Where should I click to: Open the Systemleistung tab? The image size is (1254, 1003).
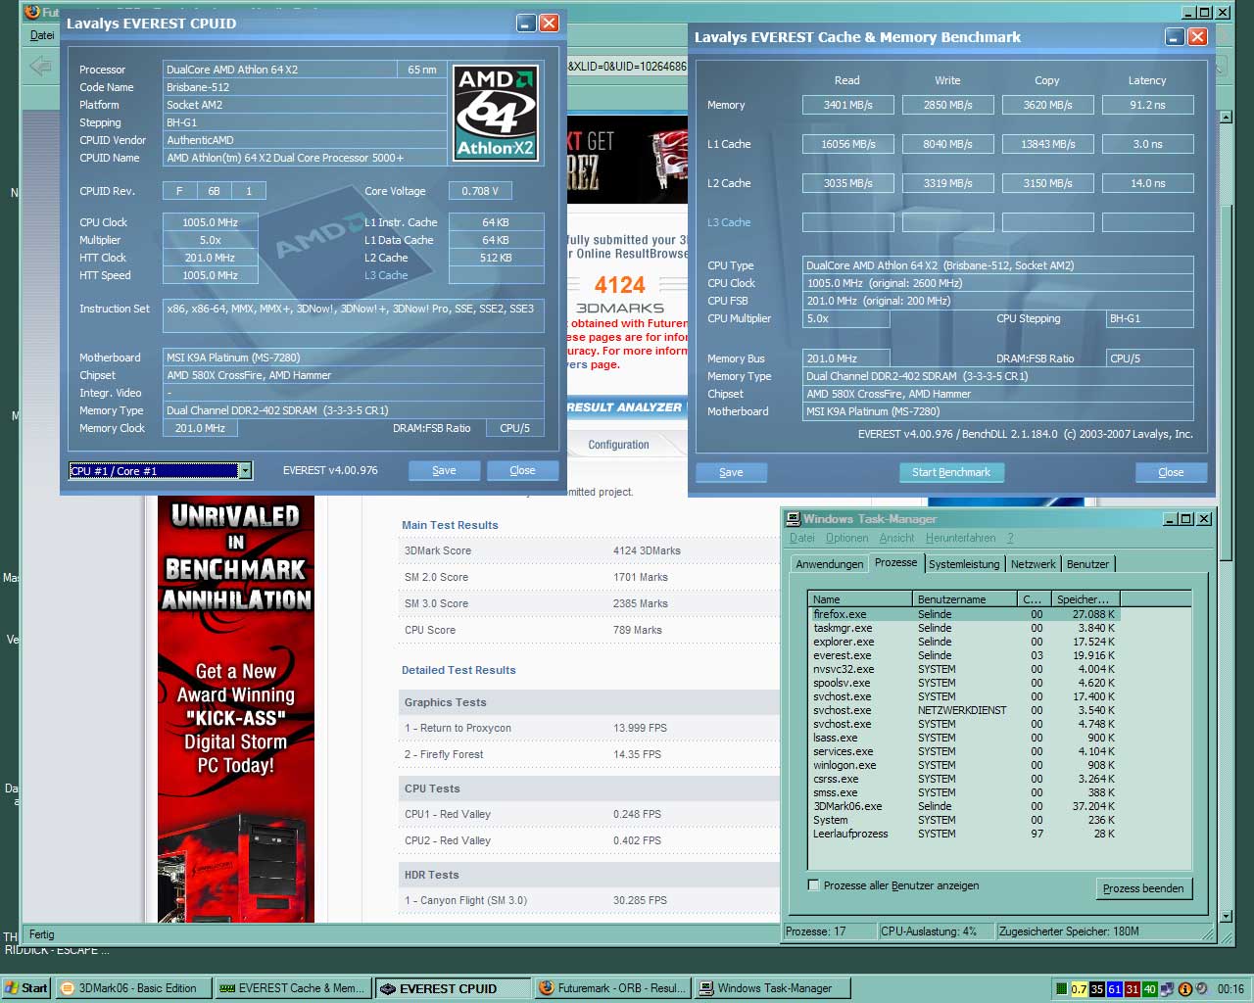point(964,564)
